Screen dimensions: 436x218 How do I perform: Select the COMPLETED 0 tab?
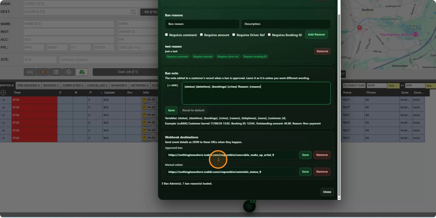tap(73, 86)
